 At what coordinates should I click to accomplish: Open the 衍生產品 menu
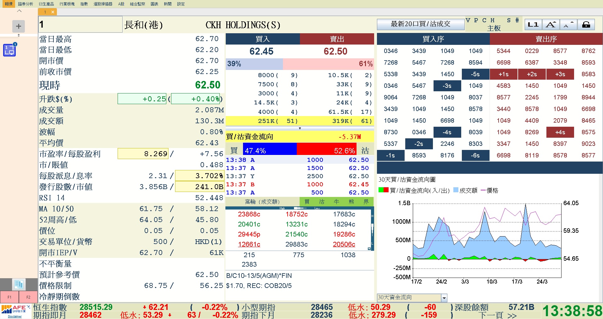46,4
